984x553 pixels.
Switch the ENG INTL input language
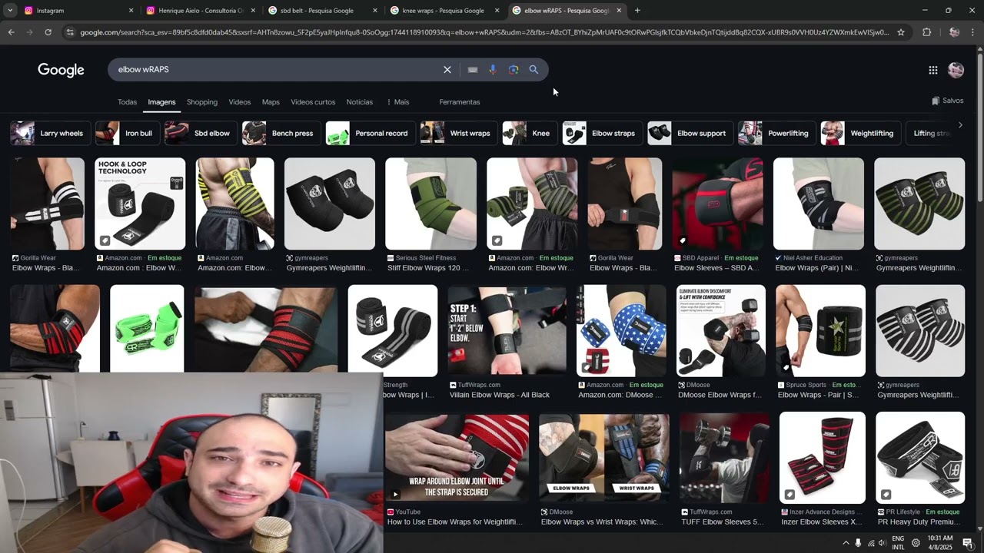coord(898,543)
